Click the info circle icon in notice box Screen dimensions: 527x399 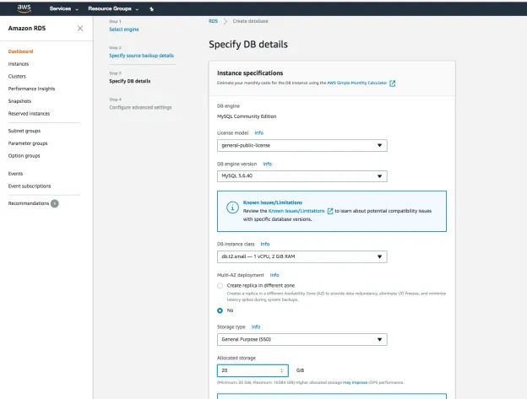(x=232, y=208)
